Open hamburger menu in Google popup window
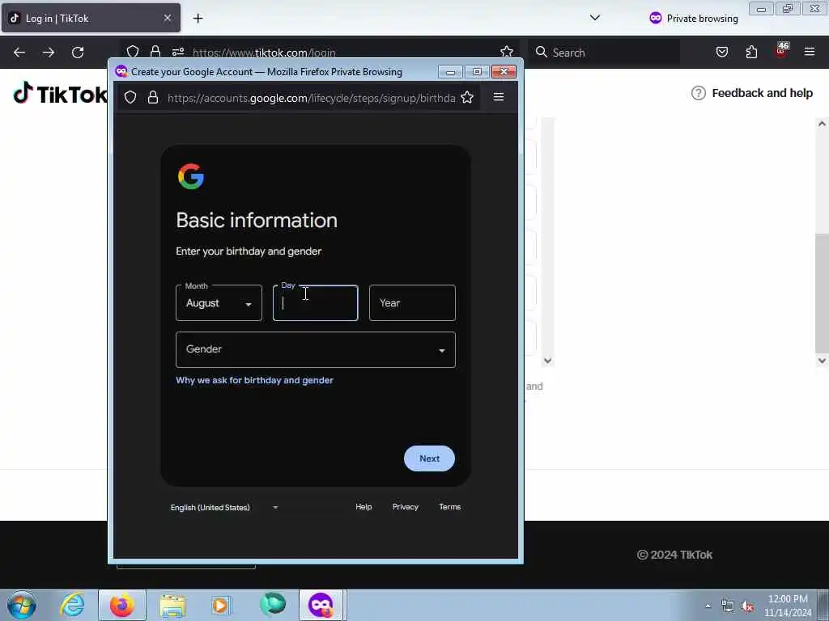The height and width of the screenshot is (621, 829). coord(499,97)
